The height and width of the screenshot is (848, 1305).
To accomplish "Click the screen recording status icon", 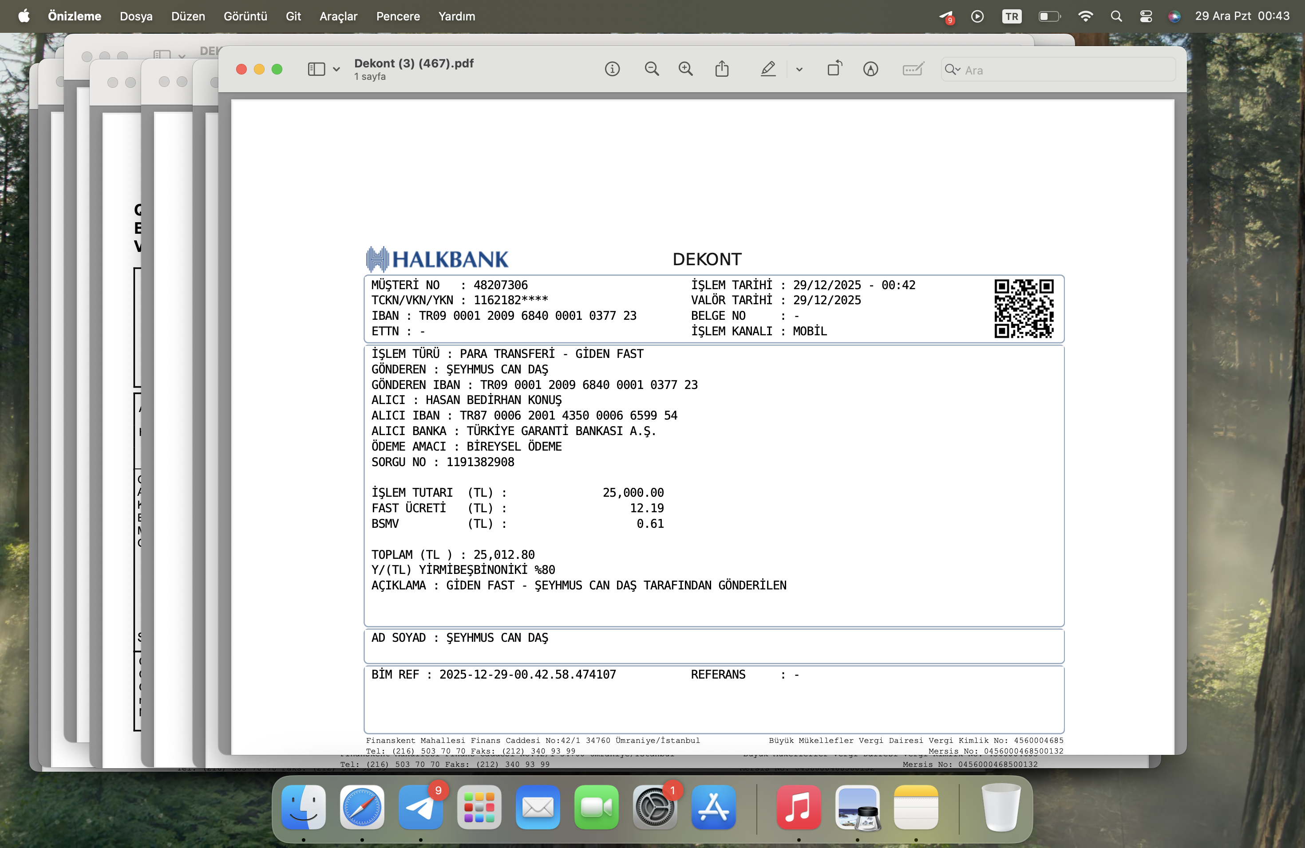I will [977, 16].
